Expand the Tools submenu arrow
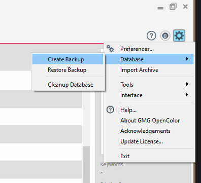Viewport: 201px width, 183px height. [x=187, y=84]
